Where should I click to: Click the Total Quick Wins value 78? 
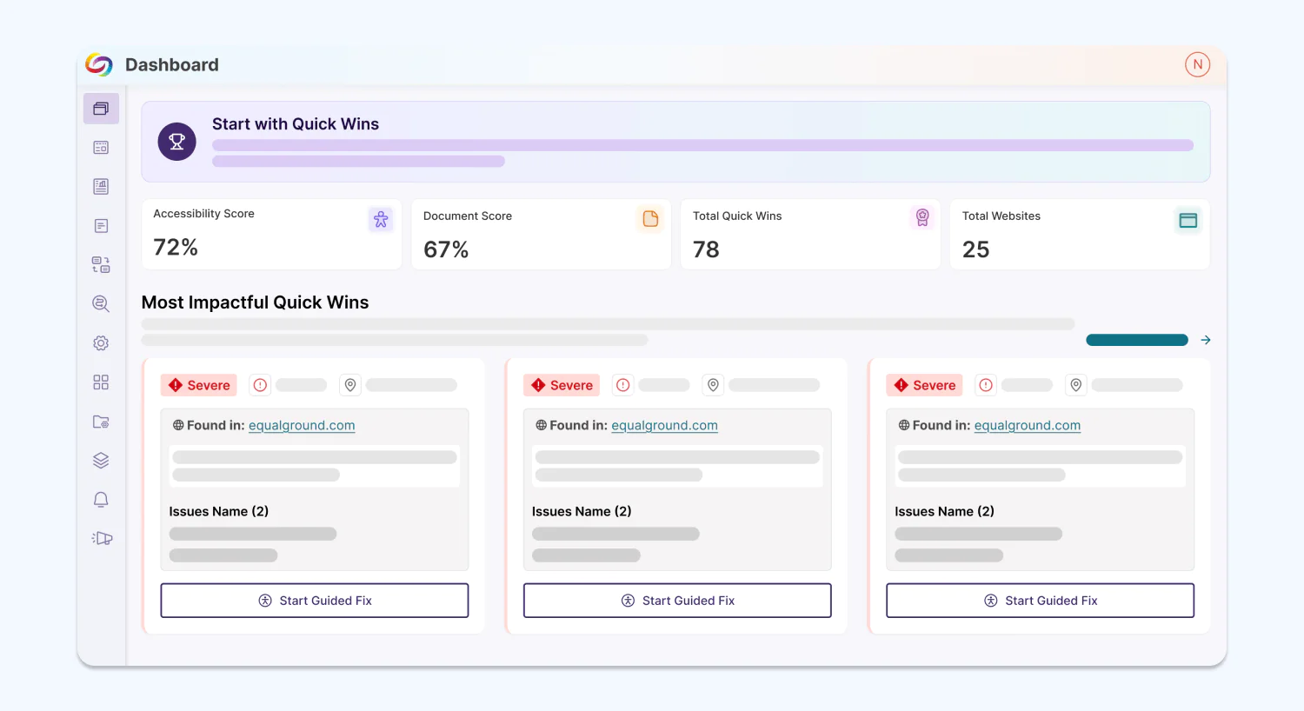(x=706, y=249)
